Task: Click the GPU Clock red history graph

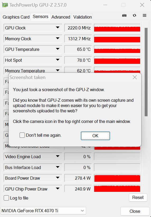Action: coord(117,28)
